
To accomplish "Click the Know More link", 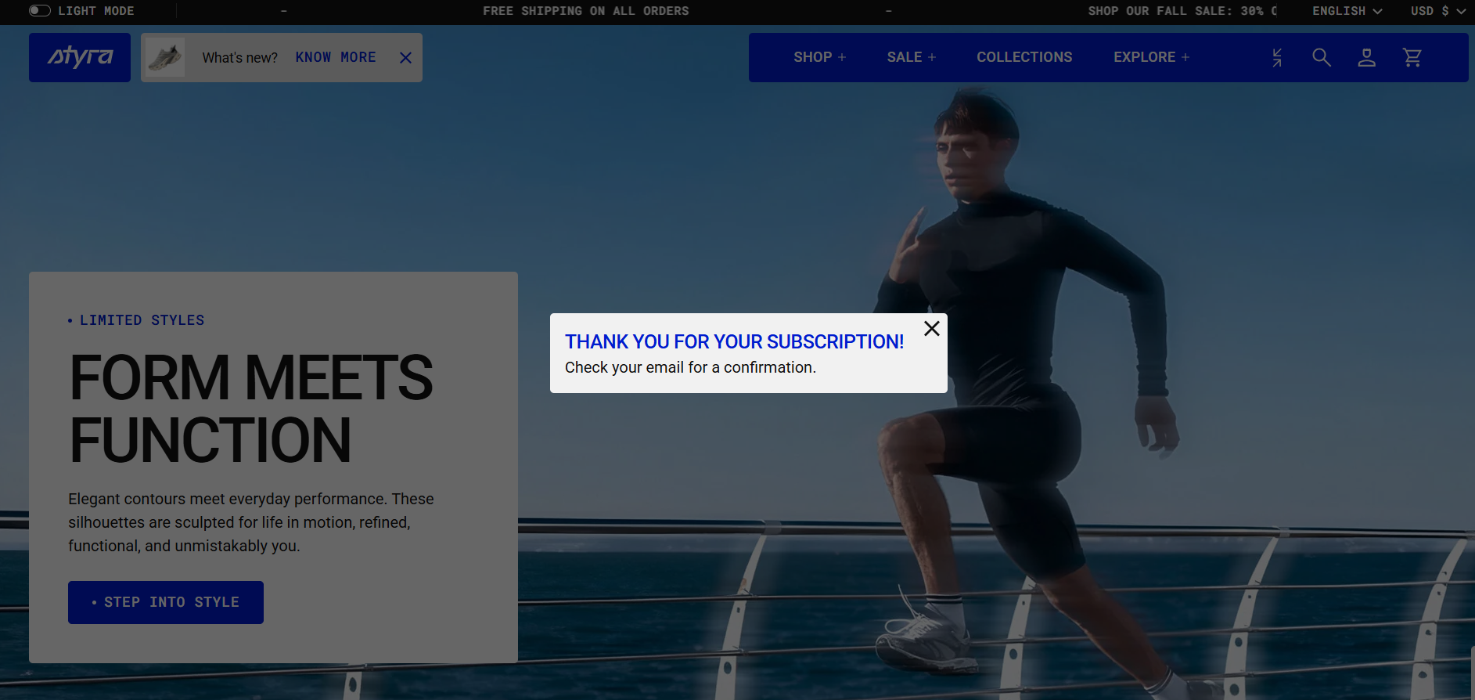I will [336, 57].
